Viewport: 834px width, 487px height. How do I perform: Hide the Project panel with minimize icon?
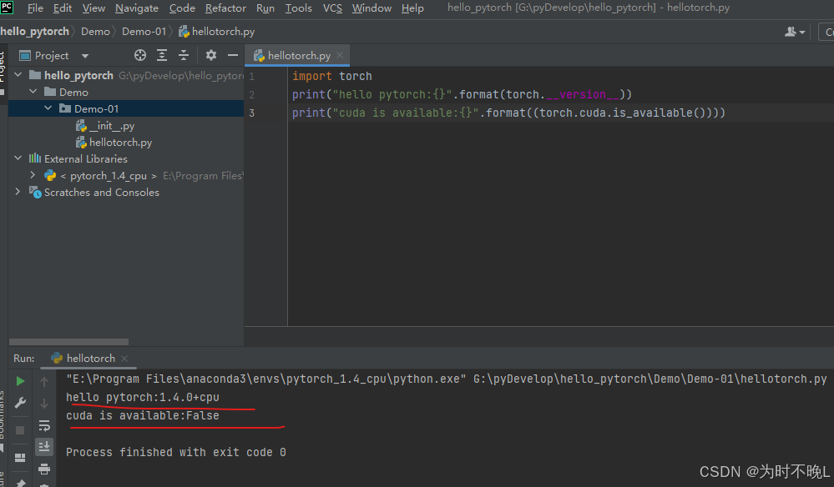(233, 55)
